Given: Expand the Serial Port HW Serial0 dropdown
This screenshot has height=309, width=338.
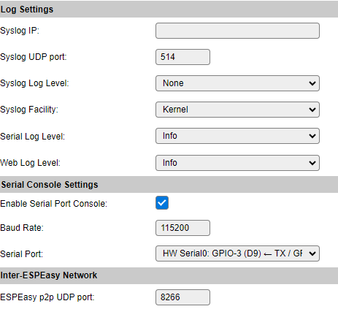Looking at the screenshot, I should 237,253.
